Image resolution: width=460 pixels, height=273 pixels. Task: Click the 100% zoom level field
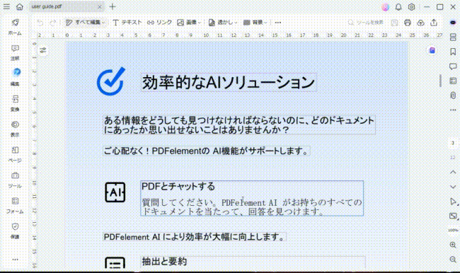tap(453, 231)
